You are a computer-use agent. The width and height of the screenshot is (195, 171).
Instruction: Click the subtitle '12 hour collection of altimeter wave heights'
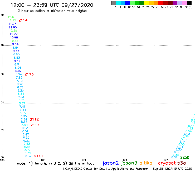point(51,11)
